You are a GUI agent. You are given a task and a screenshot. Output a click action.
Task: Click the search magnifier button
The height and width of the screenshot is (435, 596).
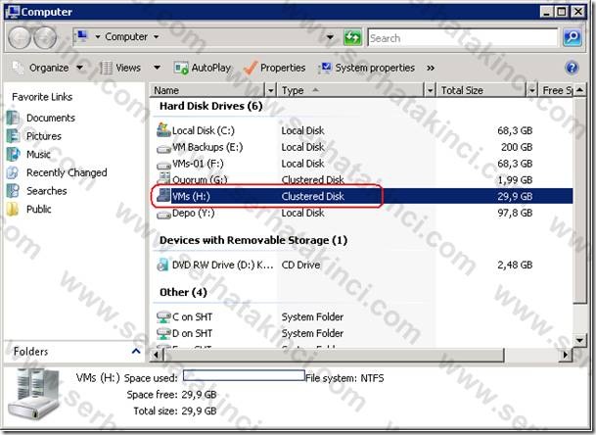pyautogui.click(x=573, y=37)
